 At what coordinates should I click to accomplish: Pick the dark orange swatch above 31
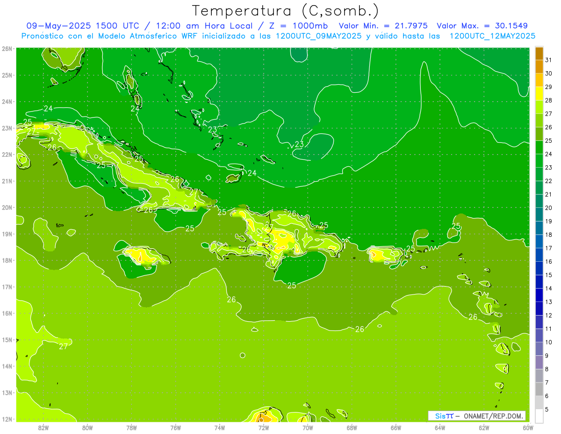point(539,53)
